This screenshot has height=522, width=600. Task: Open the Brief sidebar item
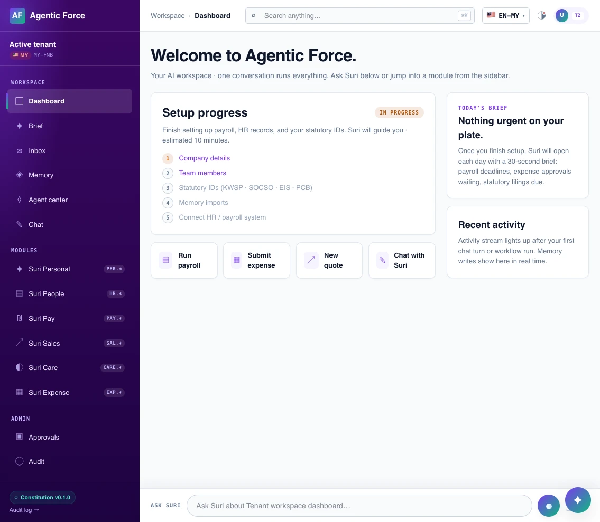click(70, 126)
